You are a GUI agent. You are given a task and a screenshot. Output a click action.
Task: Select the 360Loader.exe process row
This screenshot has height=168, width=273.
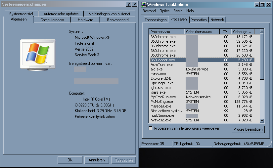202,60
